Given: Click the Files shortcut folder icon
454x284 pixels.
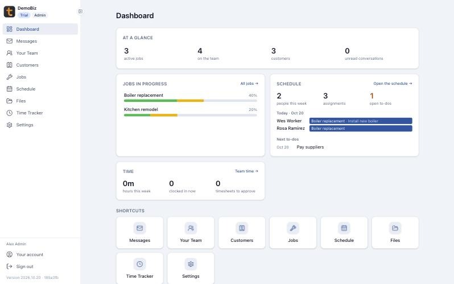Looking at the screenshot, I should (395, 228).
